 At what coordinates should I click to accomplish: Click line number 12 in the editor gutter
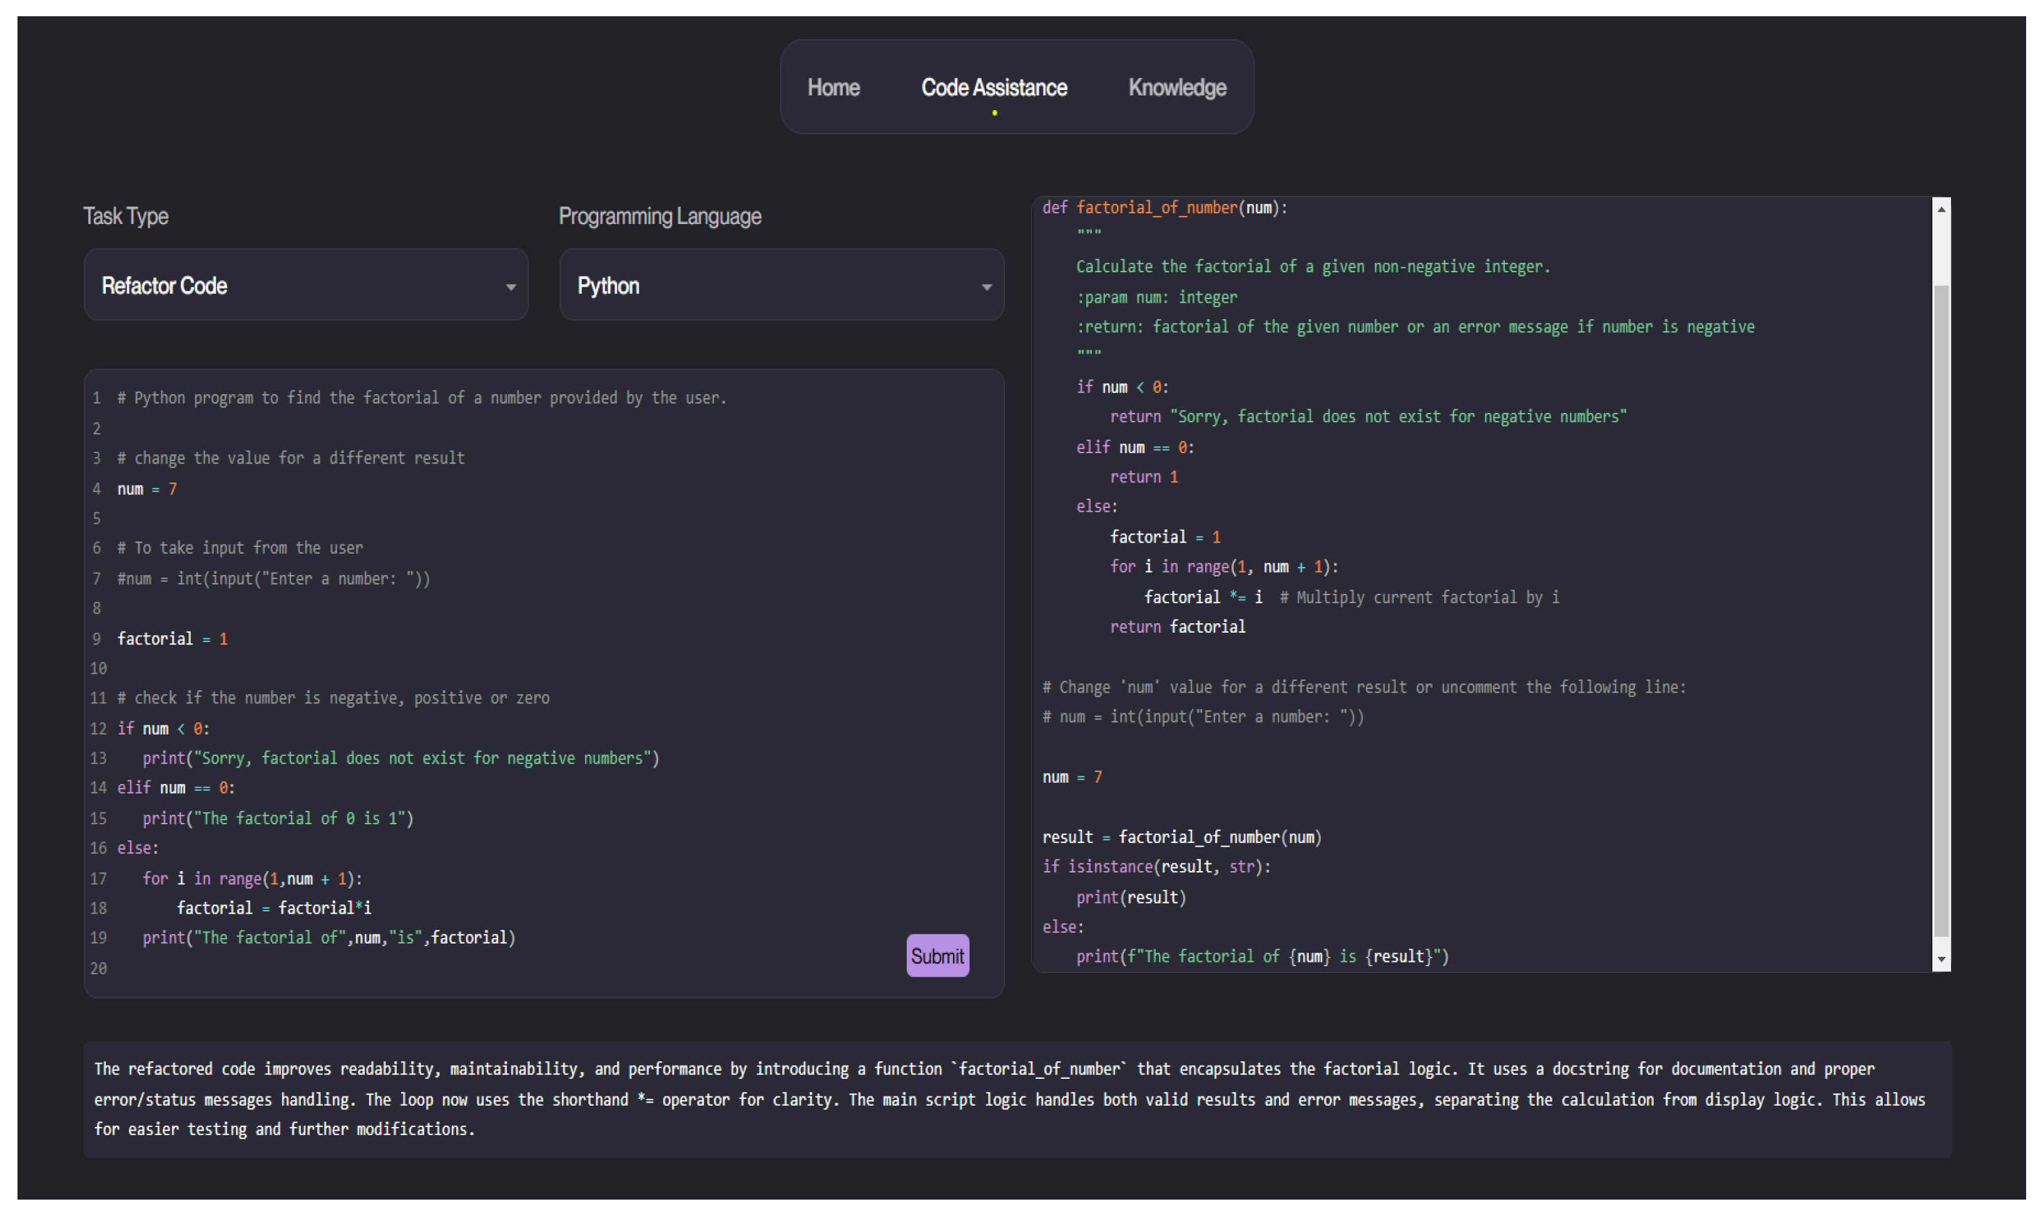click(x=98, y=728)
